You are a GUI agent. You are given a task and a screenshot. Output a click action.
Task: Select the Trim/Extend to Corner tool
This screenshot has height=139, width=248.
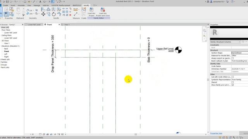click(59, 14)
